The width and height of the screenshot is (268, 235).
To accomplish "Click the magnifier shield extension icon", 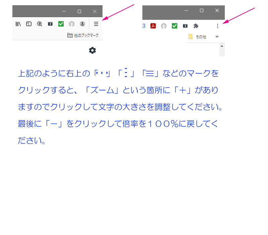I will (40, 24).
